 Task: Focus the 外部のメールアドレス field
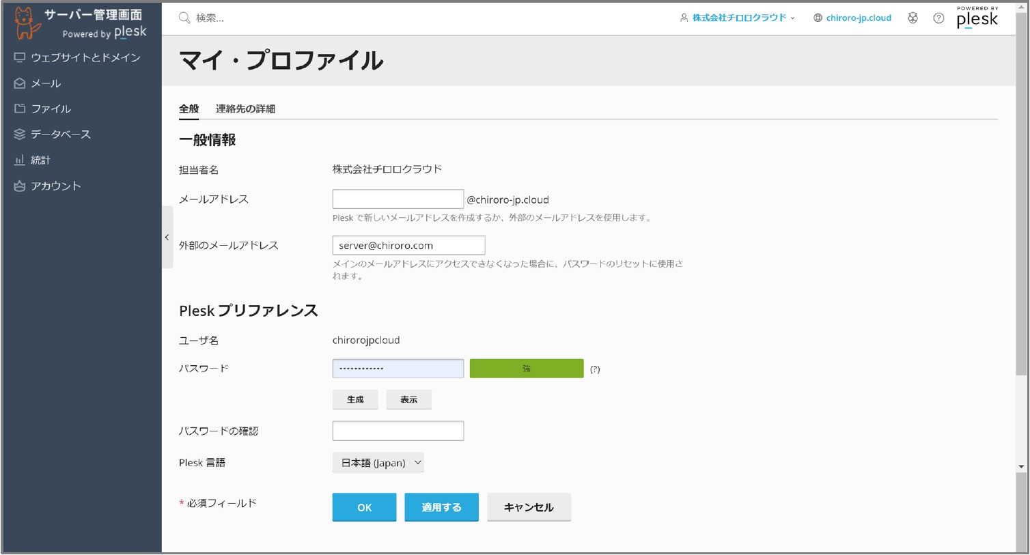tap(408, 245)
